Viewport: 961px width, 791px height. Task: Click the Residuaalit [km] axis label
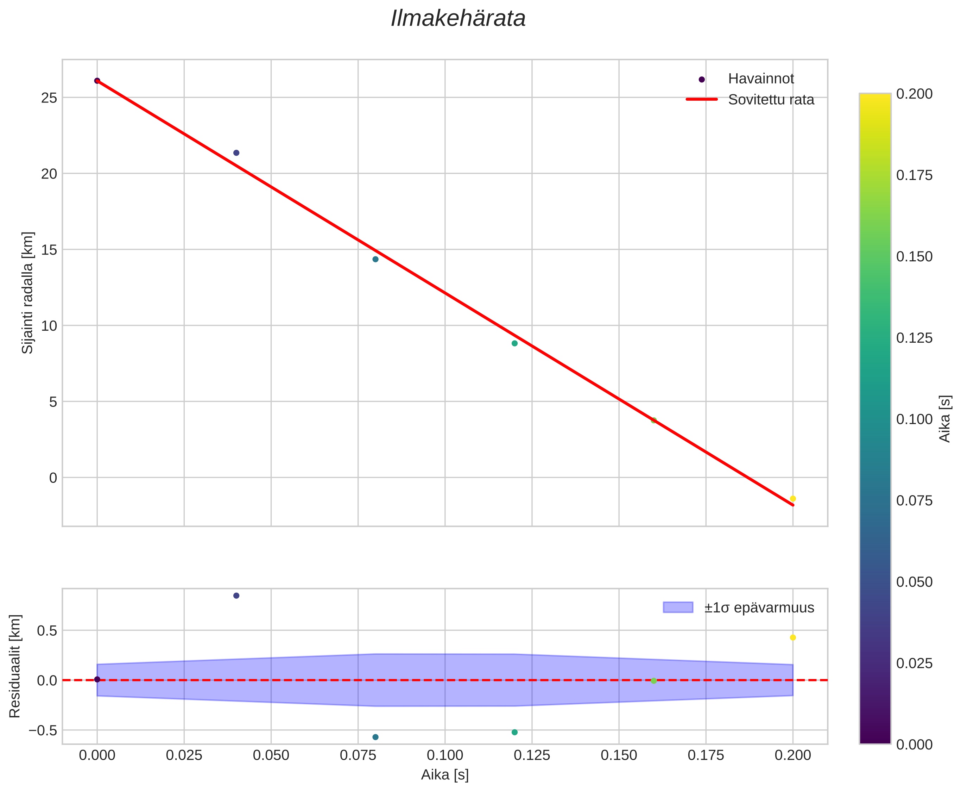(15, 666)
